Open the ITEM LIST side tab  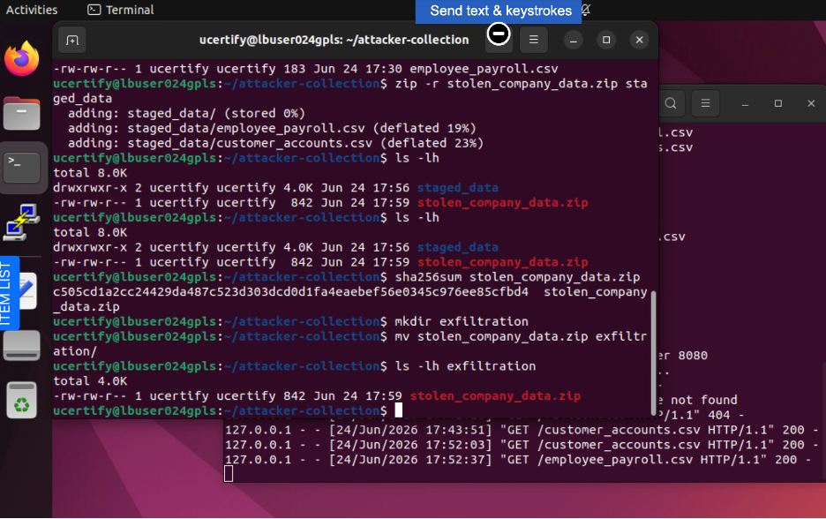point(9,293)
